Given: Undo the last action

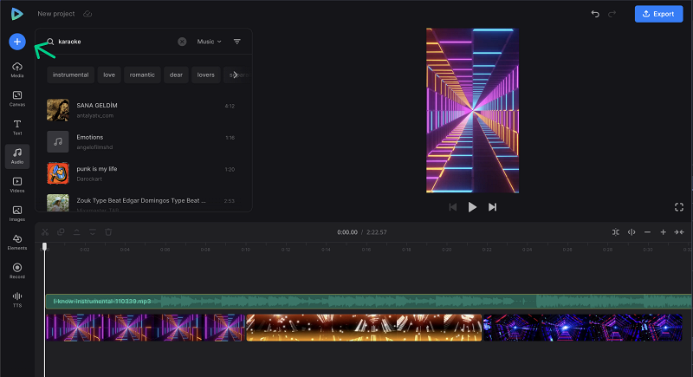Looking at the screenshot, I should [595, 14].
